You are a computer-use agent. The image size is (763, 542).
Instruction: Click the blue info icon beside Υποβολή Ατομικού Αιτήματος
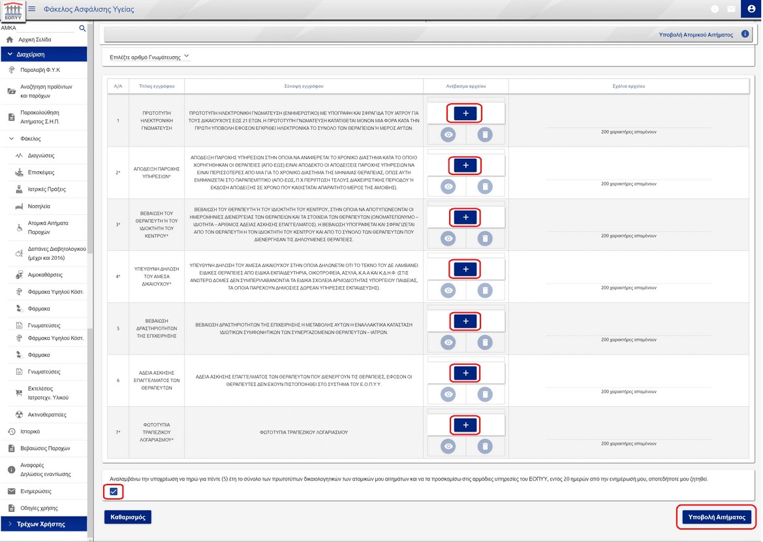[745, 34]
